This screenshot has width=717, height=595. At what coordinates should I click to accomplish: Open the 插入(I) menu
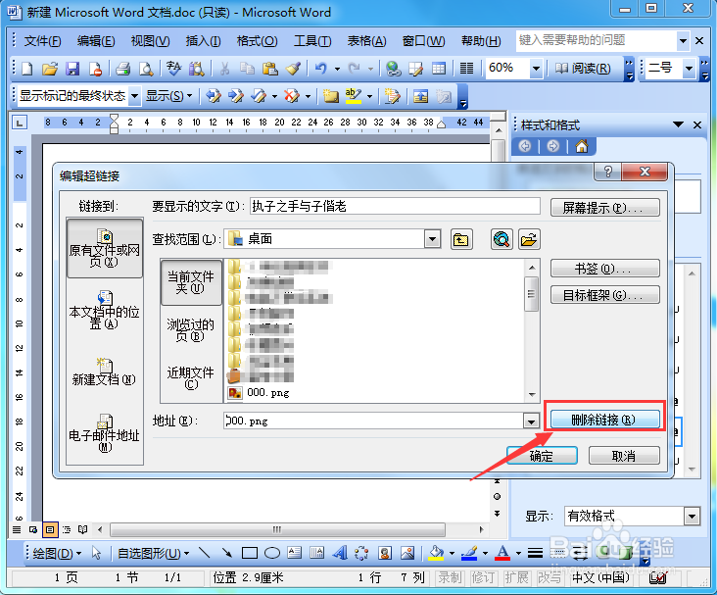[x=203, y=41]
